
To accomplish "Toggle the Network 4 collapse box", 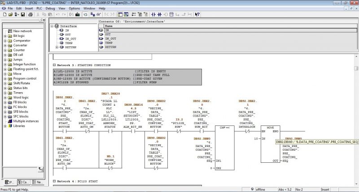I will click(x=54, y=181).
